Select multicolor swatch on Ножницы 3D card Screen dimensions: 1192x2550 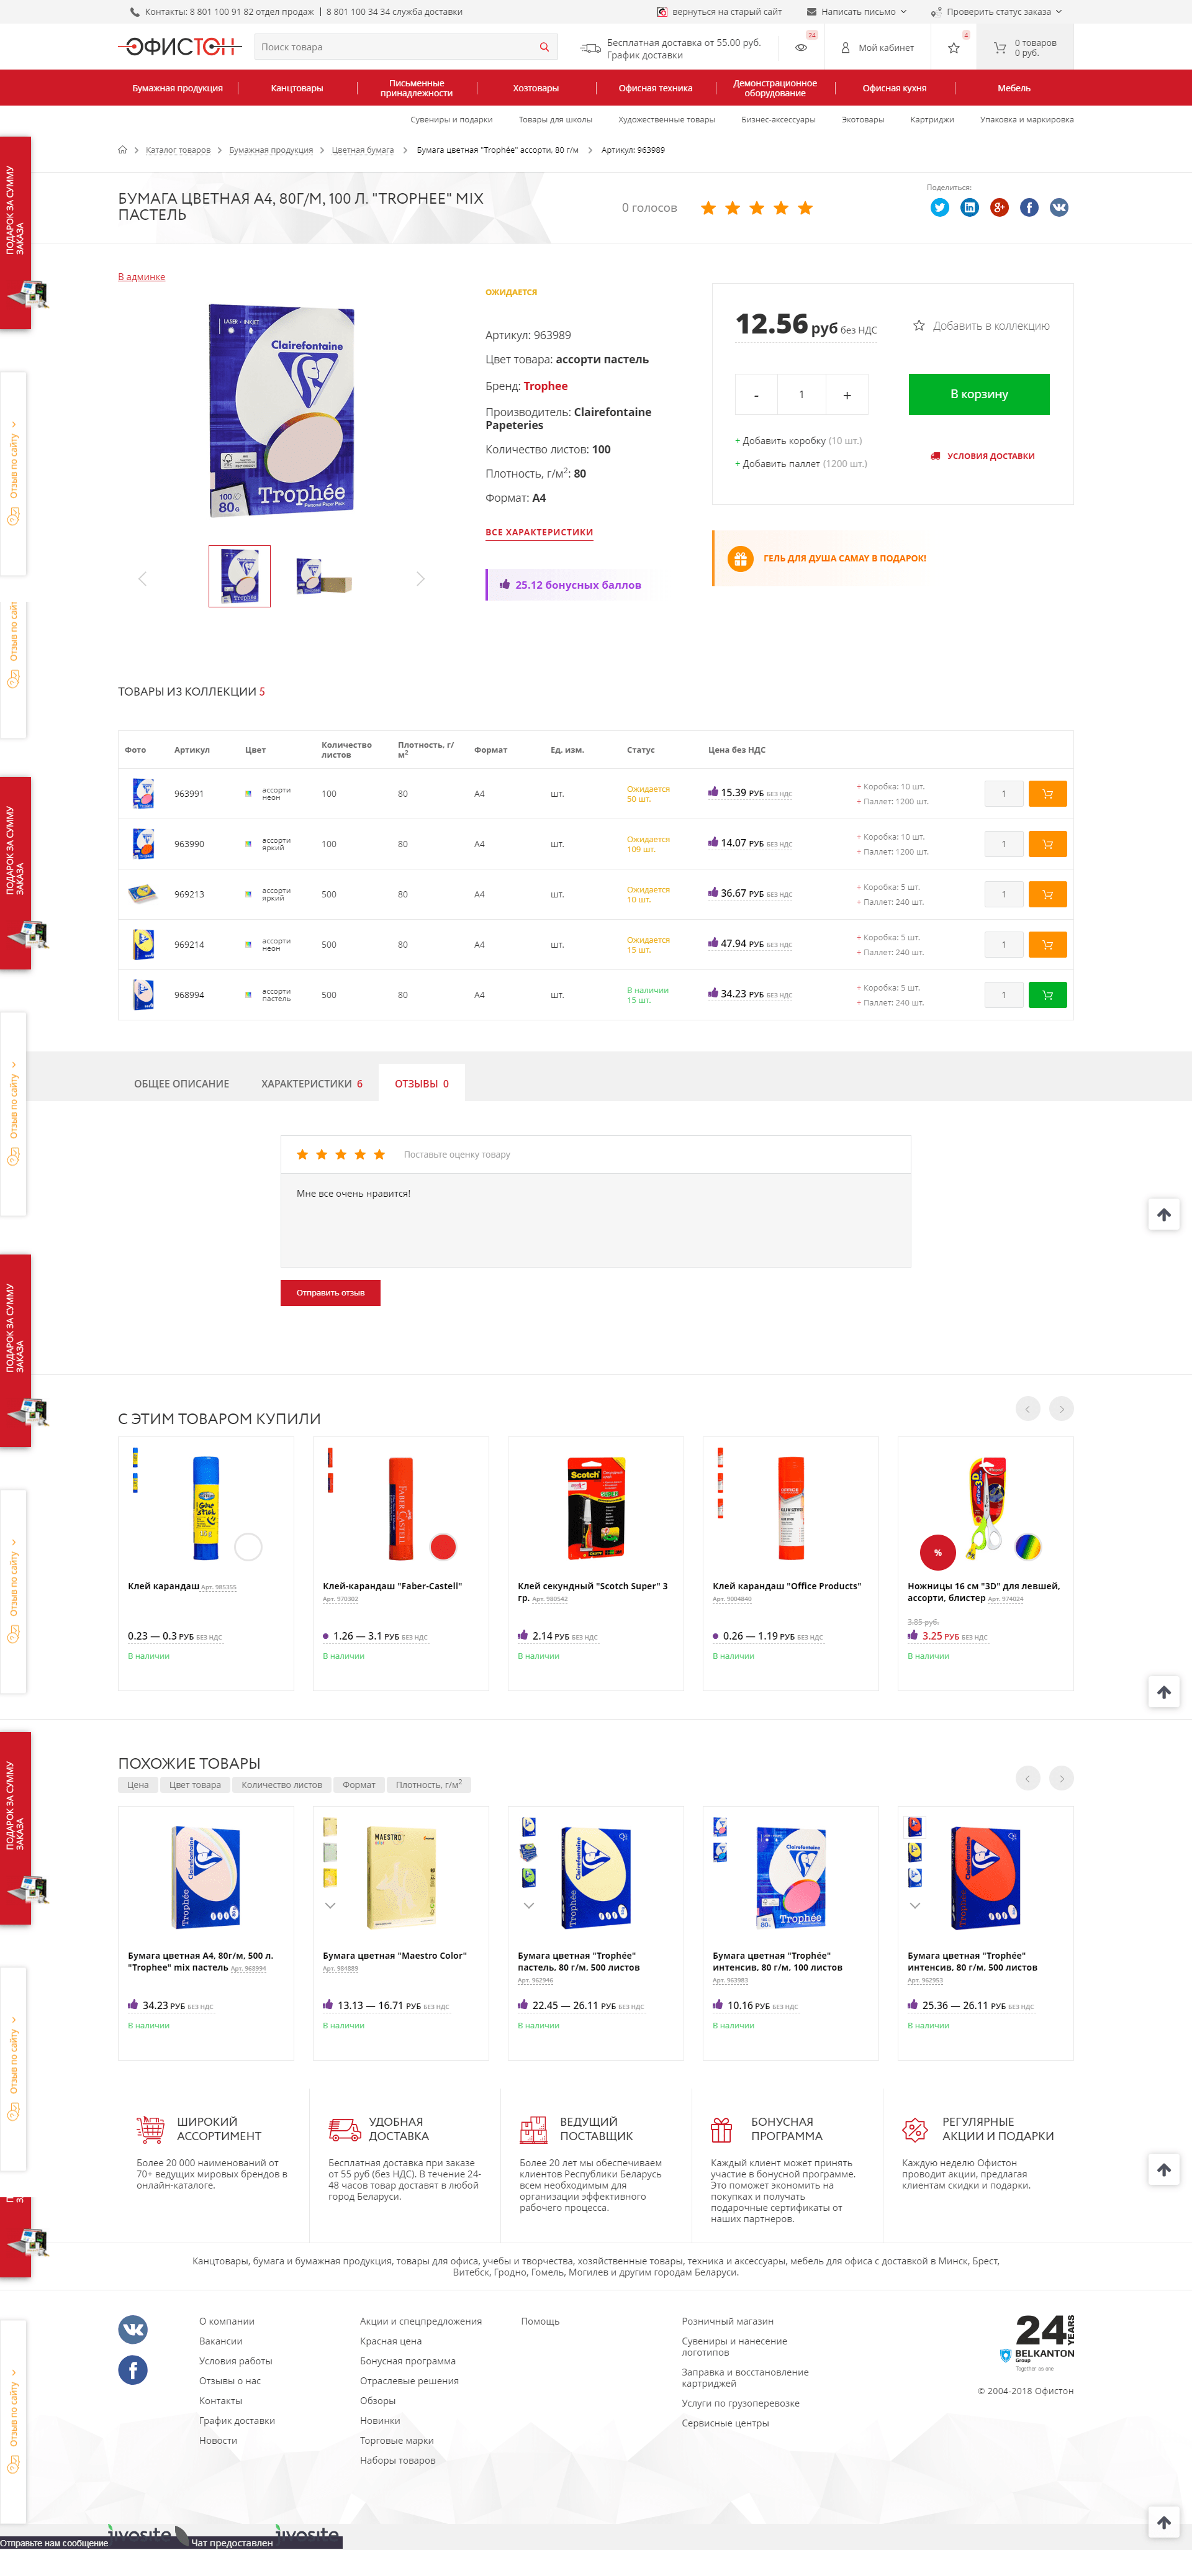(1028, 1547)
